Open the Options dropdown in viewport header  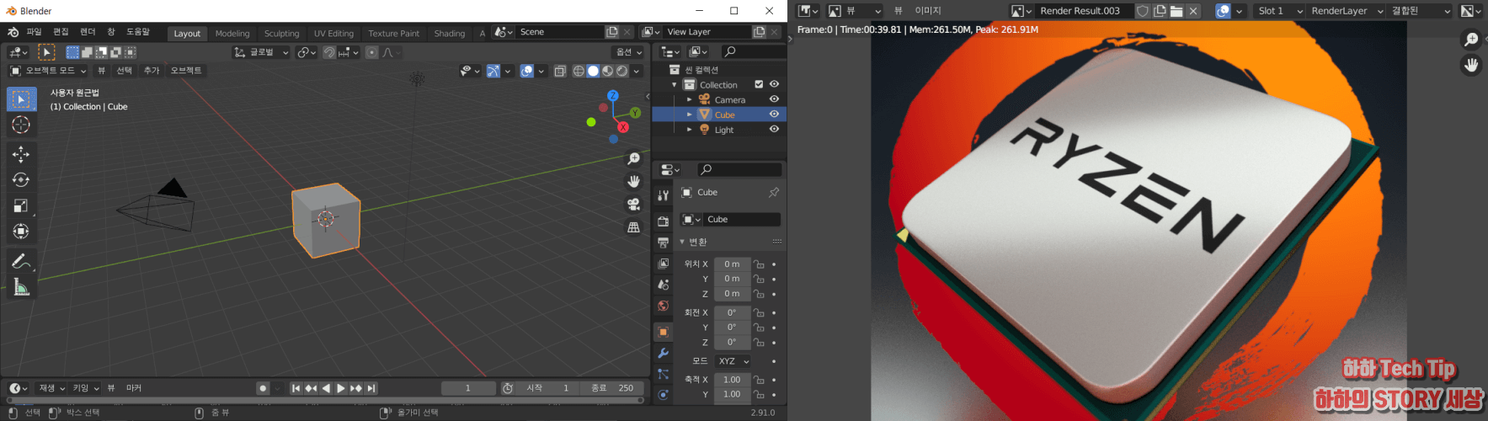[629, 52]
